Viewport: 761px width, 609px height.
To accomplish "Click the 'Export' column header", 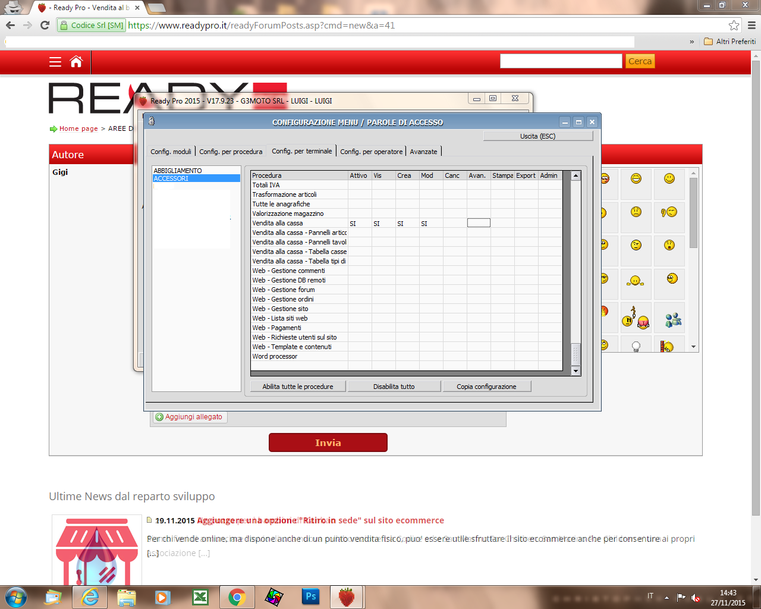I will tap(526, 175).
